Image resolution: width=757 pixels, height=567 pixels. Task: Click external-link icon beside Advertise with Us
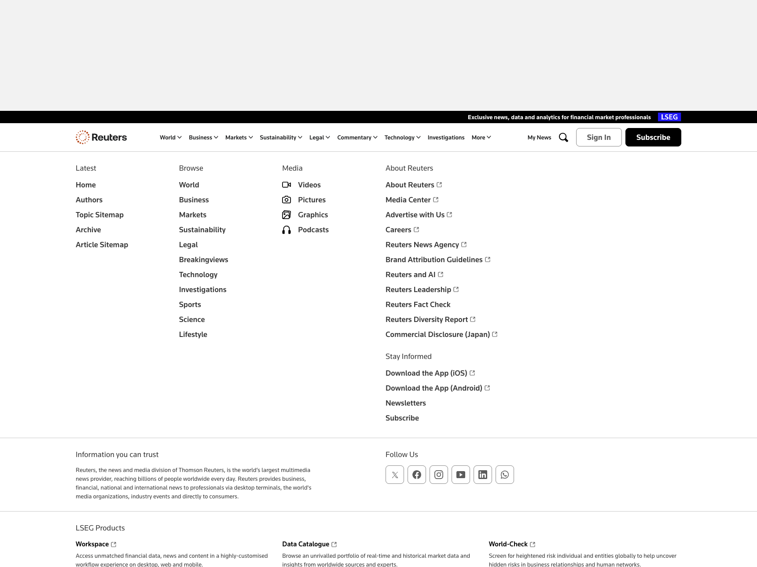click(449, 215)
